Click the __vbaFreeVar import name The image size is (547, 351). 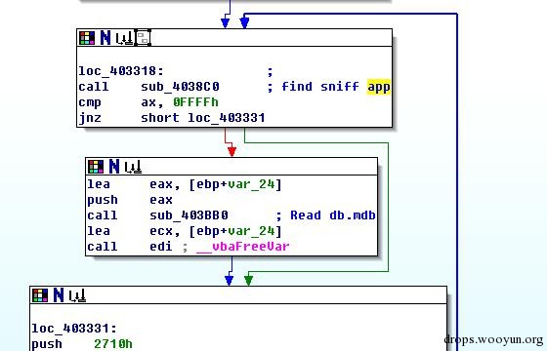pos(243,247)
